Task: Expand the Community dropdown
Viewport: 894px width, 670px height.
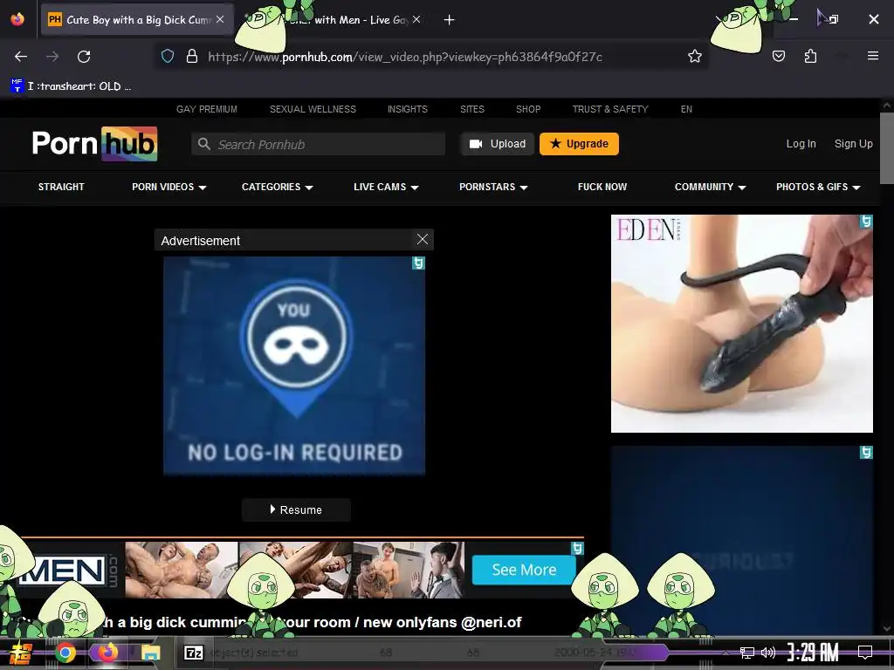Action: click(x=710, y=187)
